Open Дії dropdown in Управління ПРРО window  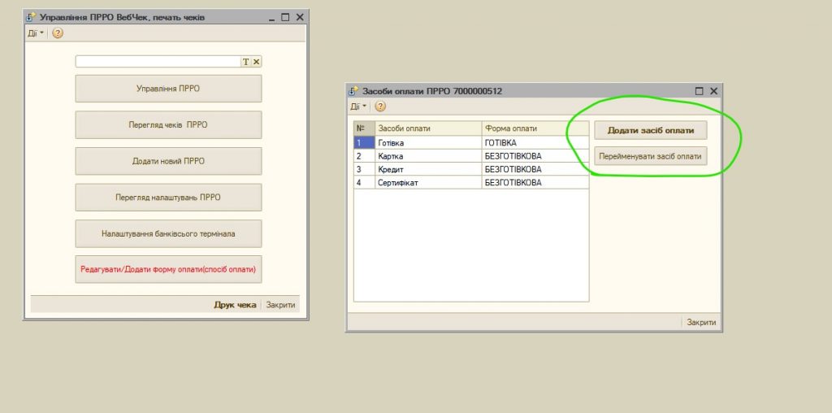(36, 33)
